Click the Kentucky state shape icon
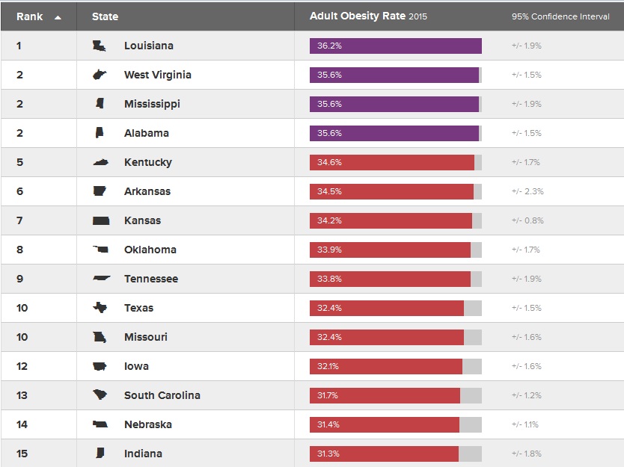This screenshot has width=624, height=467. click(100, 162)
